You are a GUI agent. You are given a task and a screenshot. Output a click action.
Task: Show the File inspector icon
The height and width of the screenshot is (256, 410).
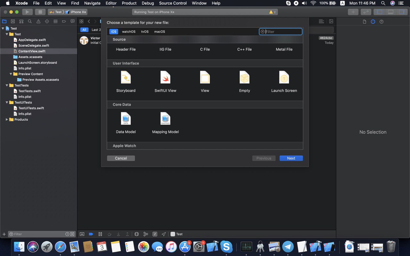(365, 22)
